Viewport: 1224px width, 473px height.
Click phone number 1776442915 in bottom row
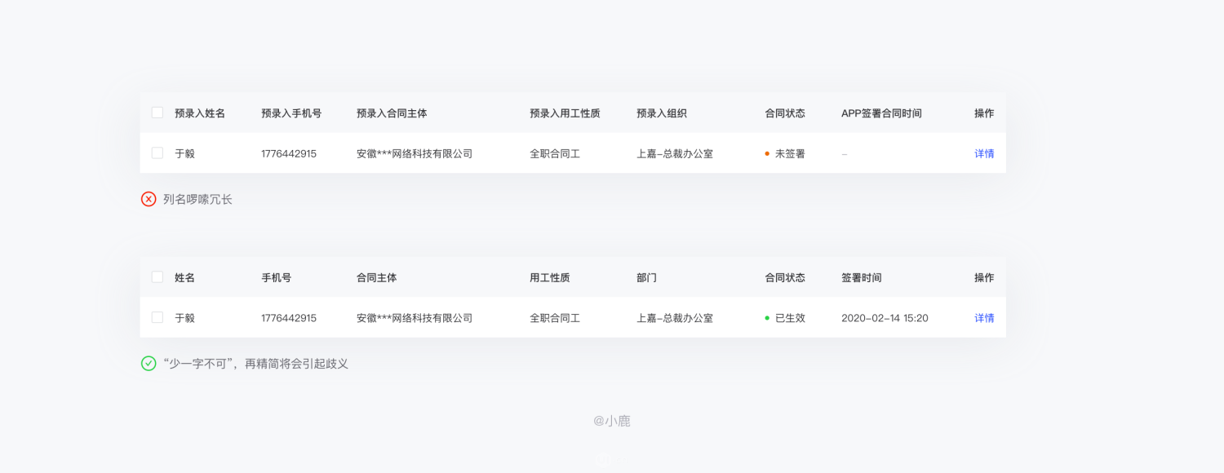click(289, 318)
